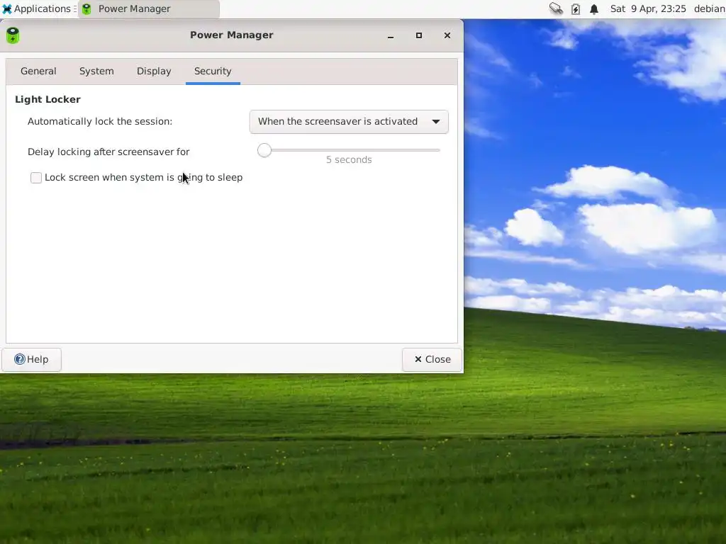Click the network connection tray icon
Image resolution: width=726 pixels, height=544 pixels.
click(556, 8)
